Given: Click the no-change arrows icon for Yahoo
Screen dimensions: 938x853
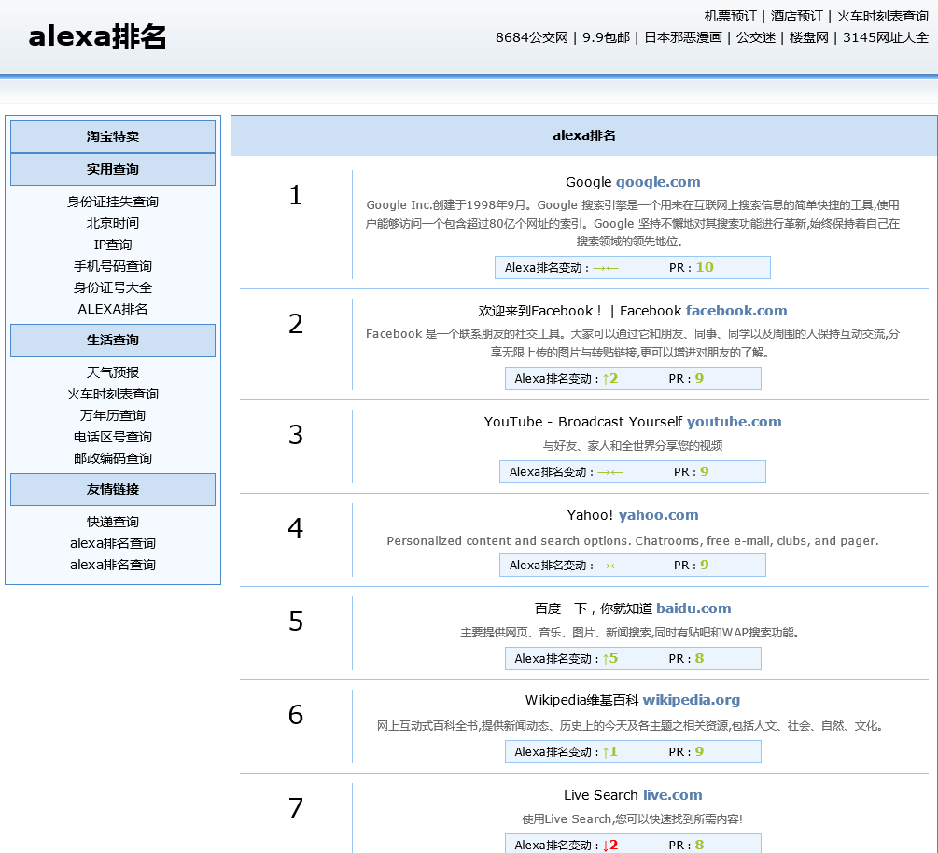Looking at the screenshot, I should [x=610, y=566].
